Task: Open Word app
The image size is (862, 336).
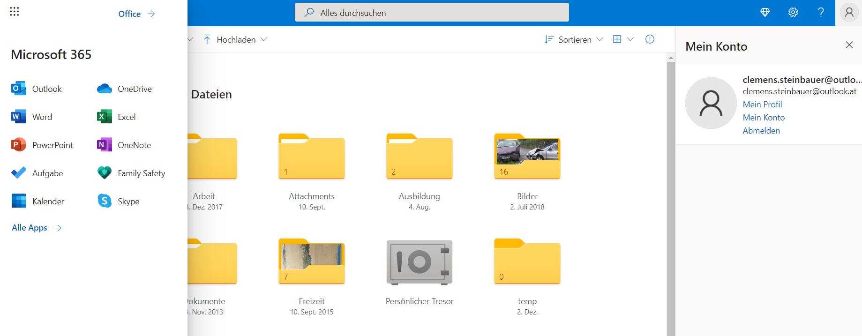Action: coord(32,117)
